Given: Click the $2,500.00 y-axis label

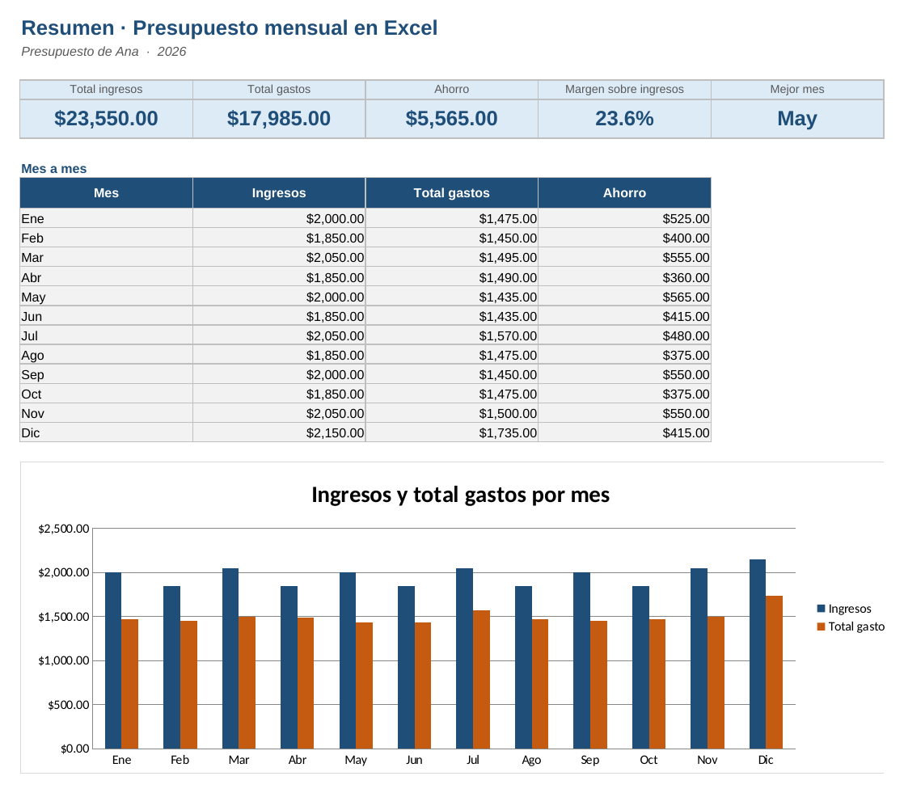Looking at the screenshot, I should 64,529.
